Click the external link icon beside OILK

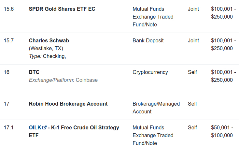click(44, 128)
